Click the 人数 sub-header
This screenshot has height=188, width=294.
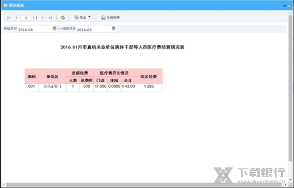(x=73, y=80)
